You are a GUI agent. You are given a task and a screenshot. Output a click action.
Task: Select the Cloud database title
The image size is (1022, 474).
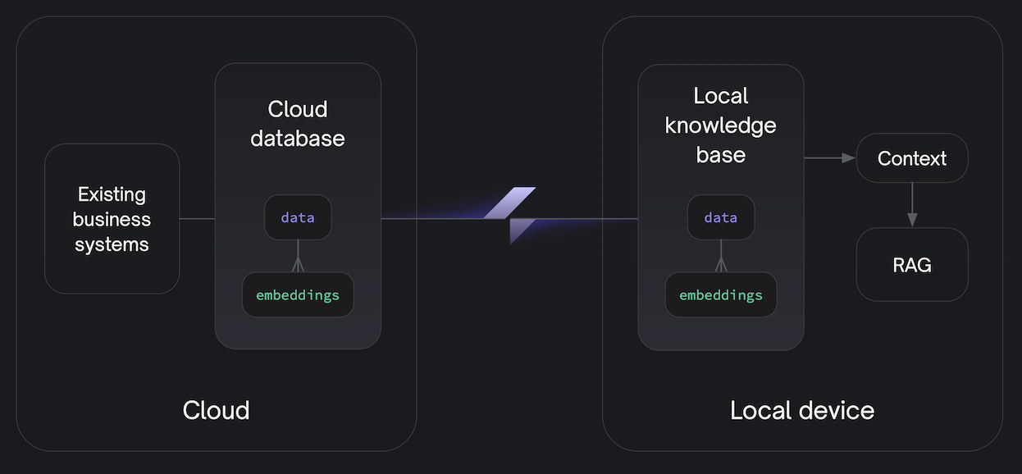(298, 123)
